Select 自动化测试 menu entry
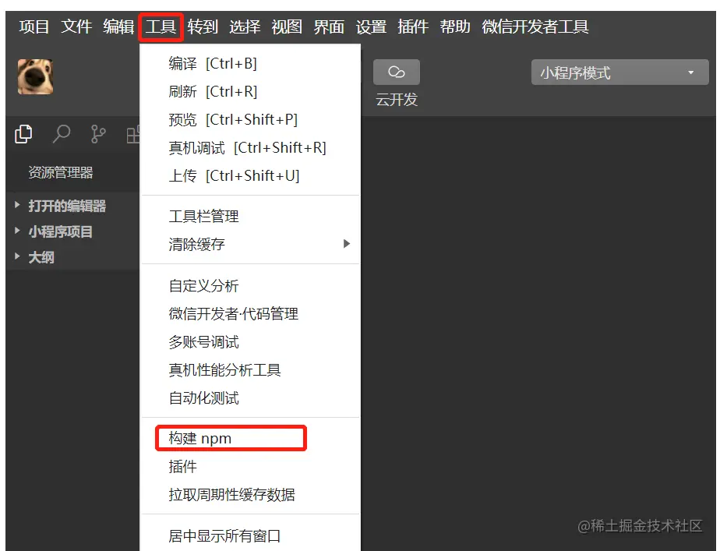 click(x=250, y=397)
